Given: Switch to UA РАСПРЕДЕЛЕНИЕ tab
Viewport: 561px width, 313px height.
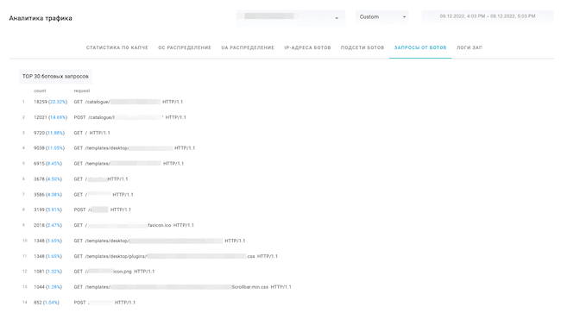Looking at the screenshot, I should coord(248,47).
